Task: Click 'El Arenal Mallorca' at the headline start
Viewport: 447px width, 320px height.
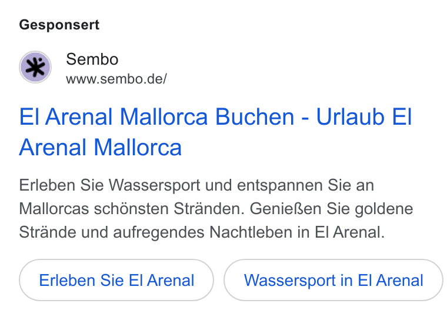Action: tap(114, 116)
